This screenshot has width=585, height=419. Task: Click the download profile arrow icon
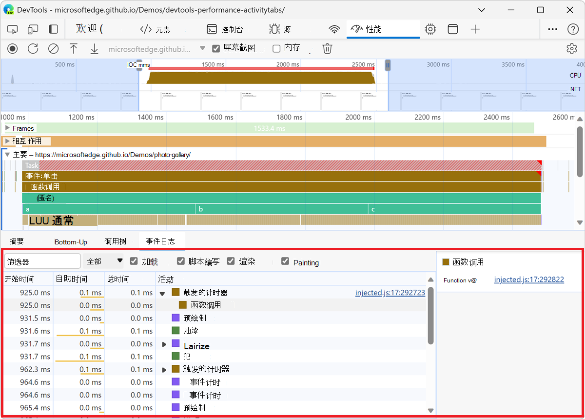[x=94, y=48]
